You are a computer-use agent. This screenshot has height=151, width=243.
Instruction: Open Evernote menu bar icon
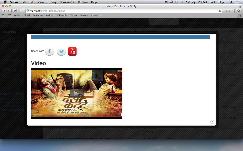[x=166, y=2]
